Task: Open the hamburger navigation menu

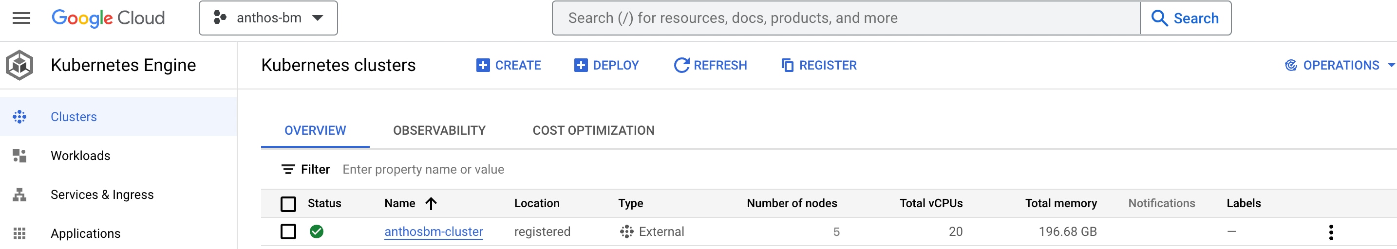Action: pos(21,18)
